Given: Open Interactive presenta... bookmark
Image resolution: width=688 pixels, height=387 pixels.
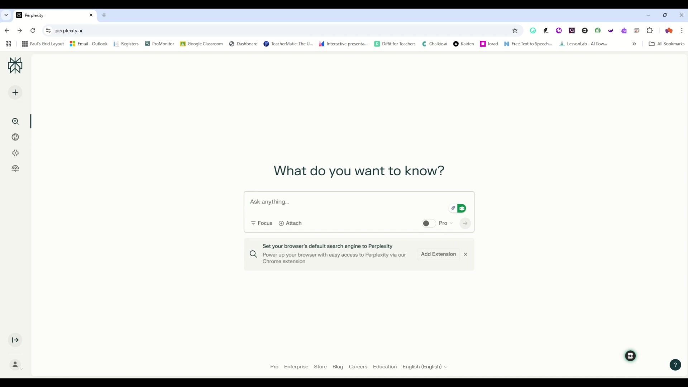Looking at the screenshot, I should point(343,44).
